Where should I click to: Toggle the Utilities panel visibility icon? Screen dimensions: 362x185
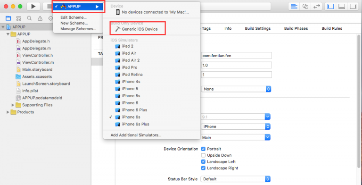[x=353, y=7]
